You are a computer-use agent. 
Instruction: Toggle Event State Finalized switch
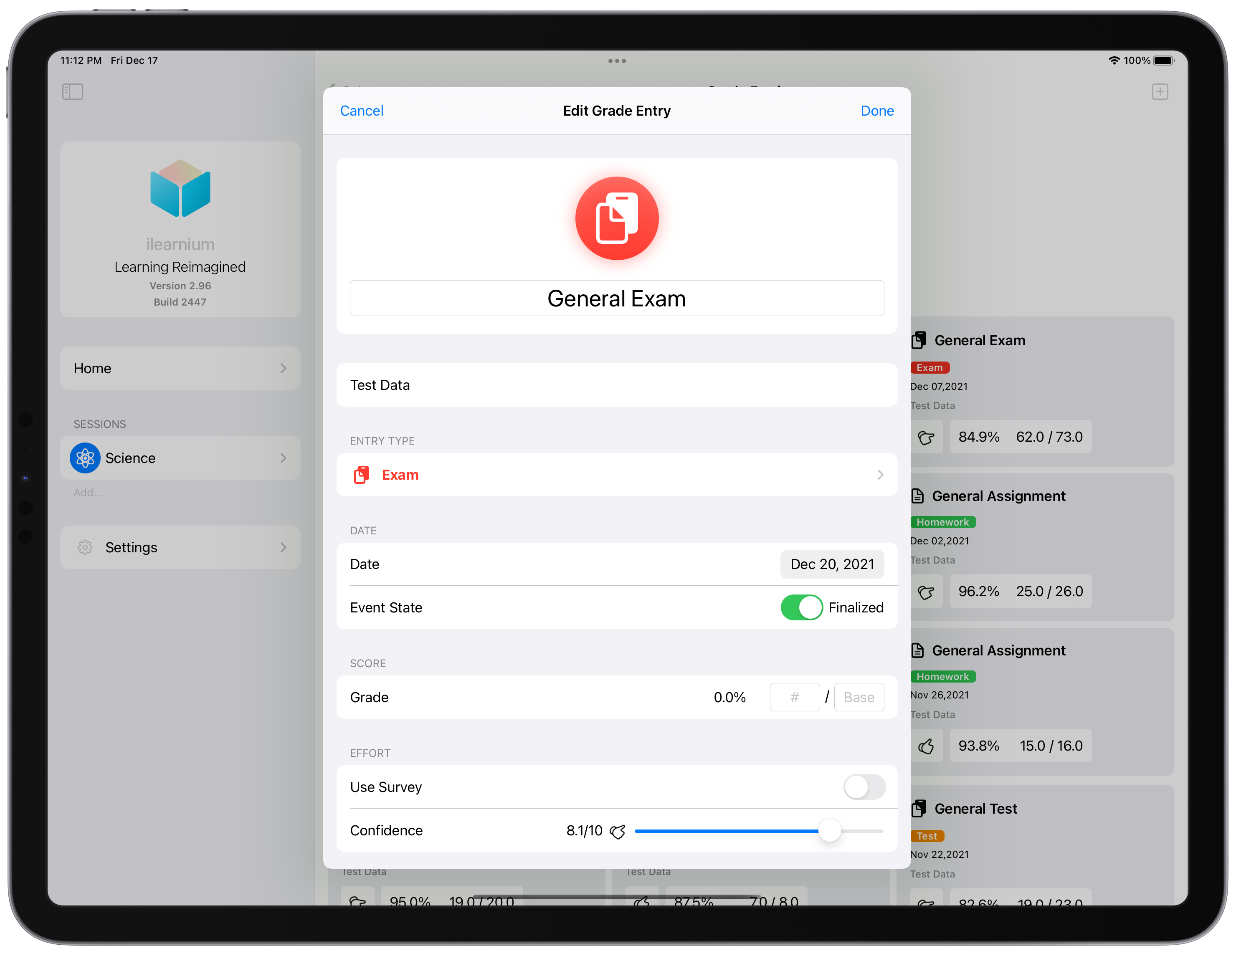coord(801,607)
